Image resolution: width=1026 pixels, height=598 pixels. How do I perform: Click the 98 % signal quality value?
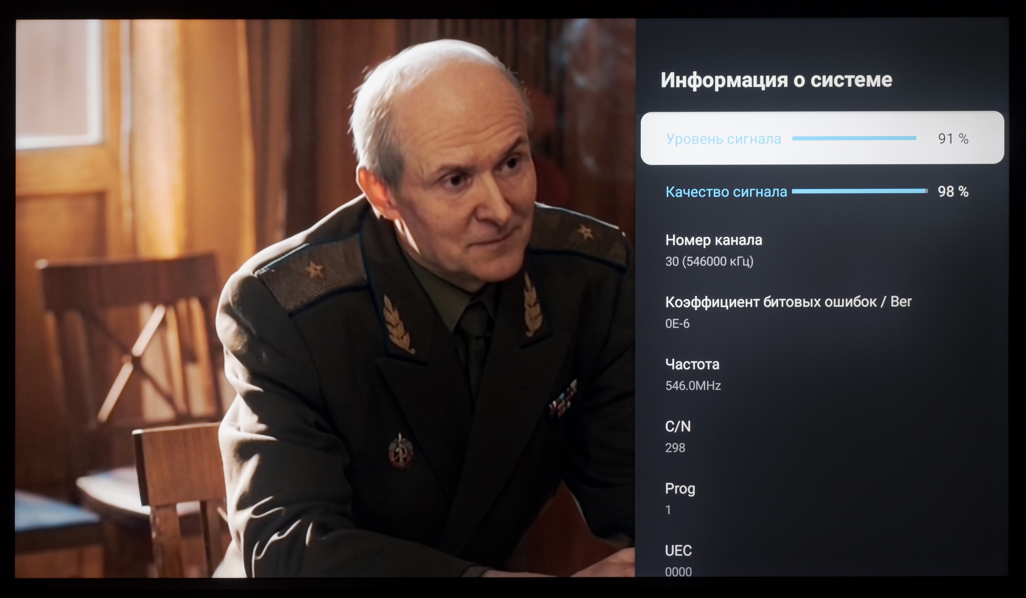tap(953, 191)
